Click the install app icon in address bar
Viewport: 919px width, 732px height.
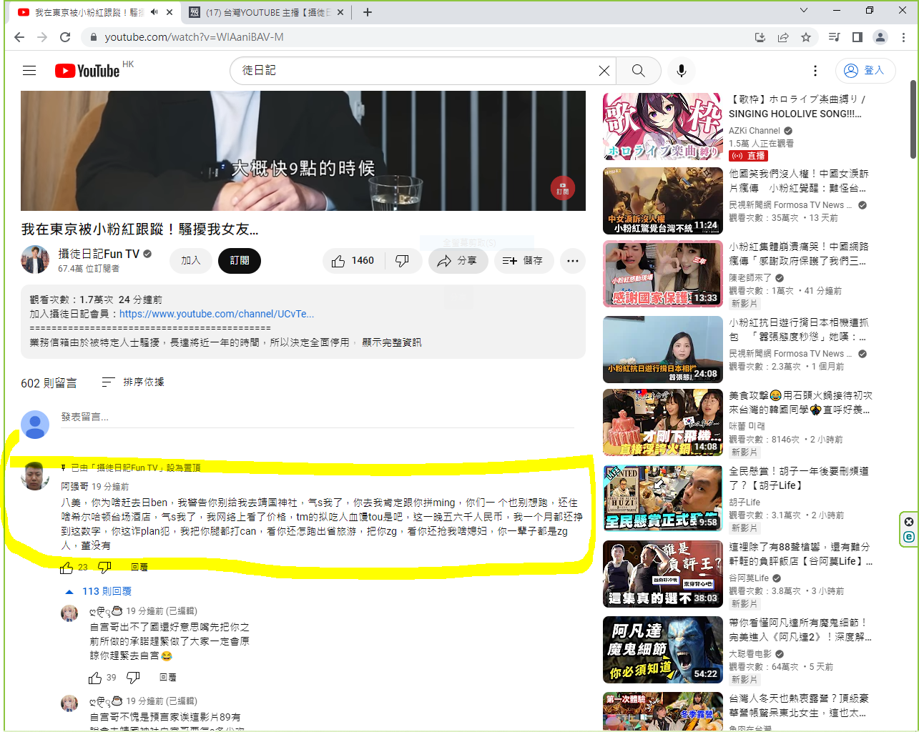point(760,37)
